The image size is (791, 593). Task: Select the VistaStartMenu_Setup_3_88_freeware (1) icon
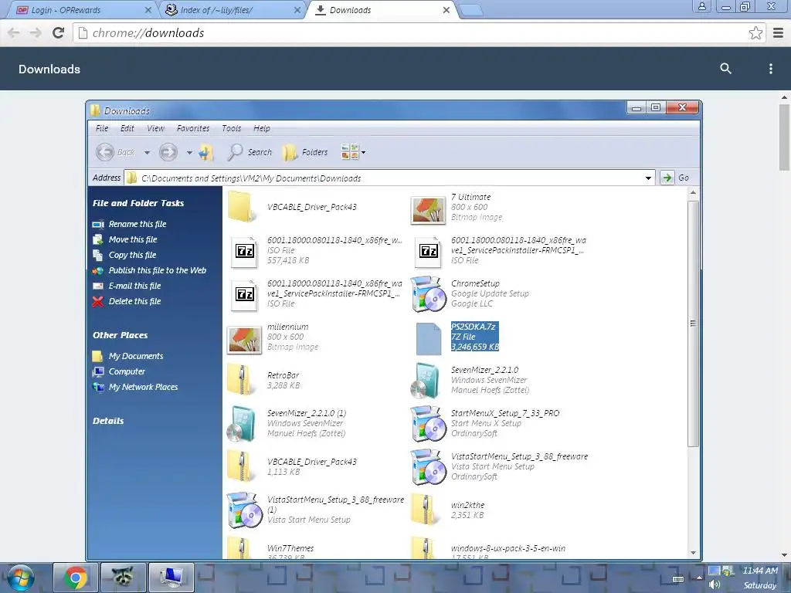(x=244, y=510)
